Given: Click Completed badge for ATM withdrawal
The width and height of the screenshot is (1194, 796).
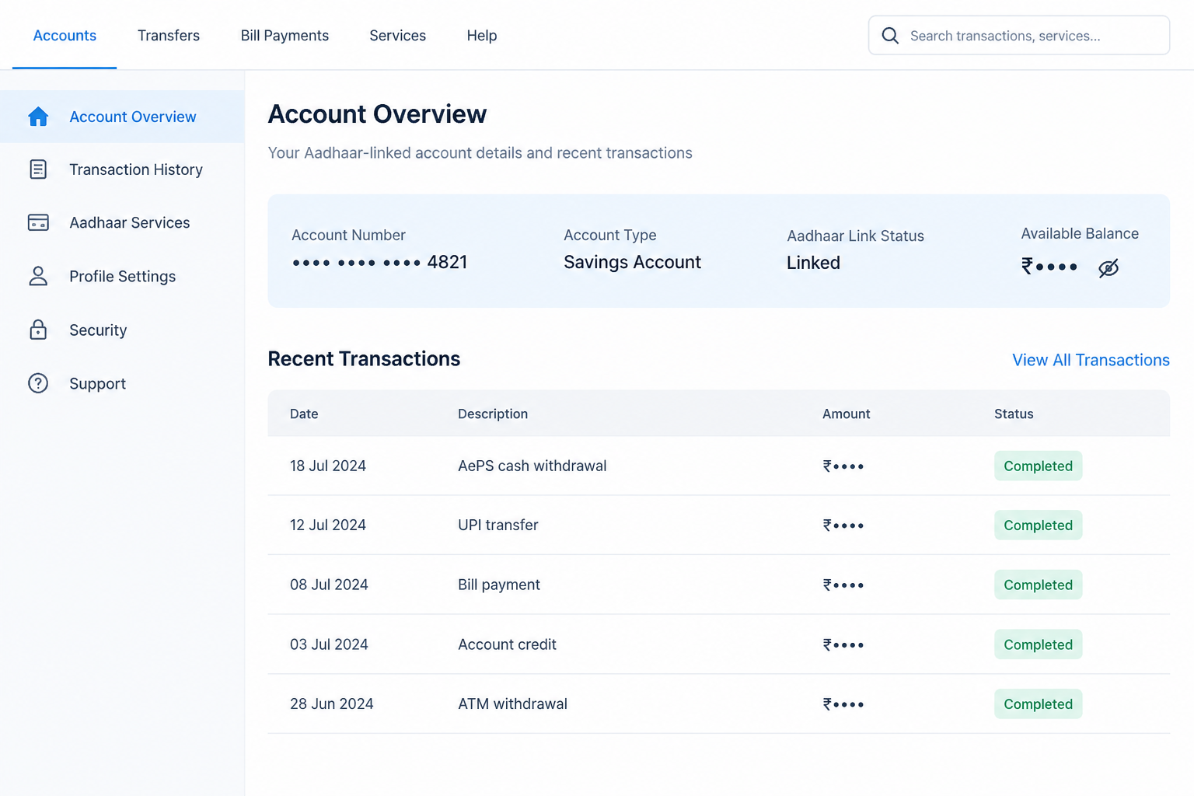Looking at the screenshot, I should point(1038,703).
